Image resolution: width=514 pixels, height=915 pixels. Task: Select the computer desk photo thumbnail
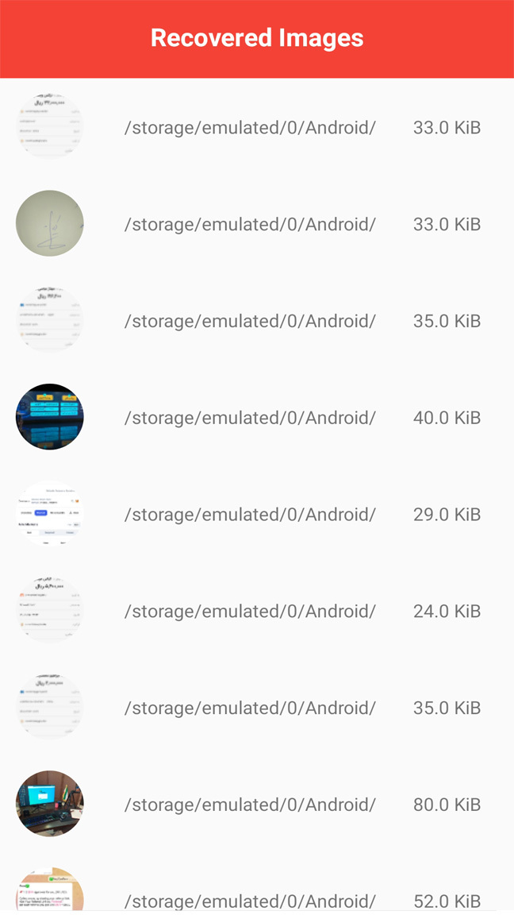point(49,805)
